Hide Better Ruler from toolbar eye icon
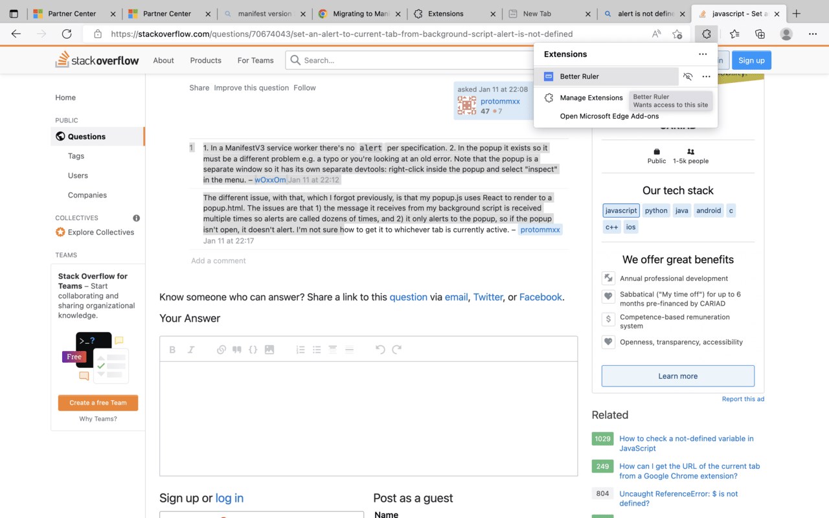 tap(688, 76)
